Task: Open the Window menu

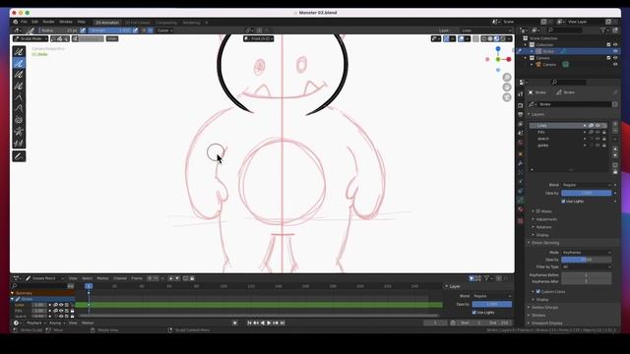Action: pos(66,22)
